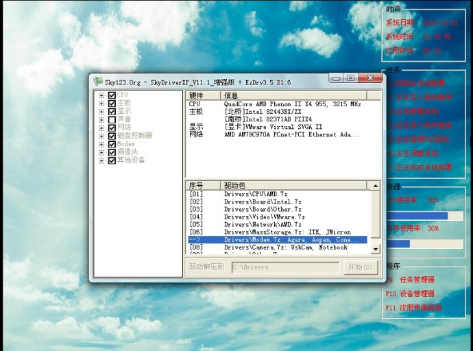Uncheck the 显示 driver checkbox

click(x=112, y=112)
